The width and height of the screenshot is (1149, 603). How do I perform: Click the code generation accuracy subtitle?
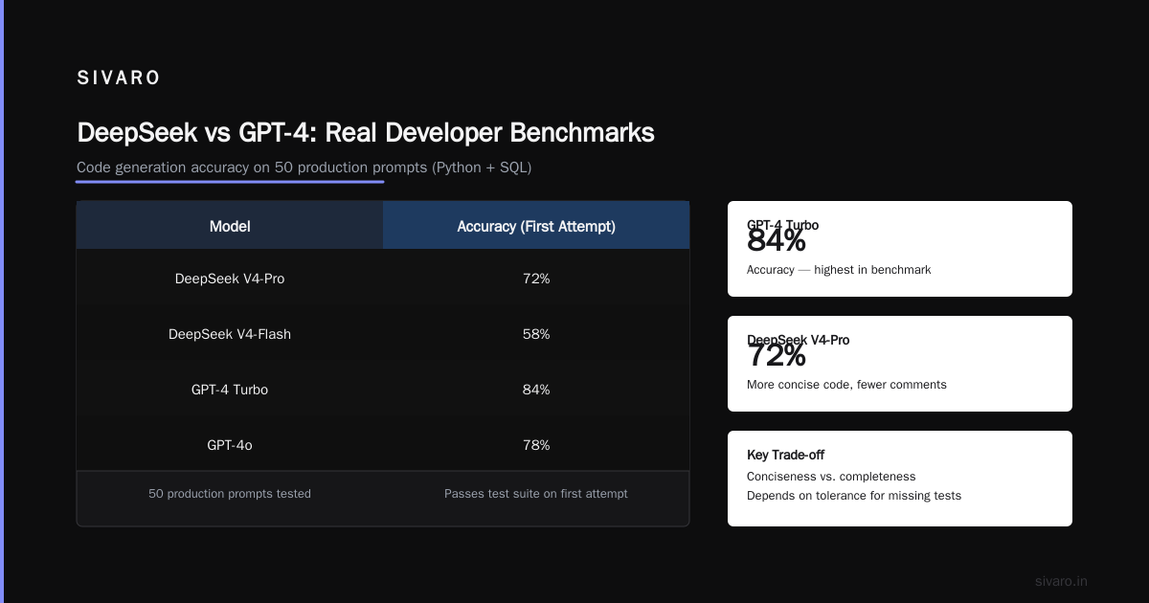pyautogui.click(x=304, y=167)
